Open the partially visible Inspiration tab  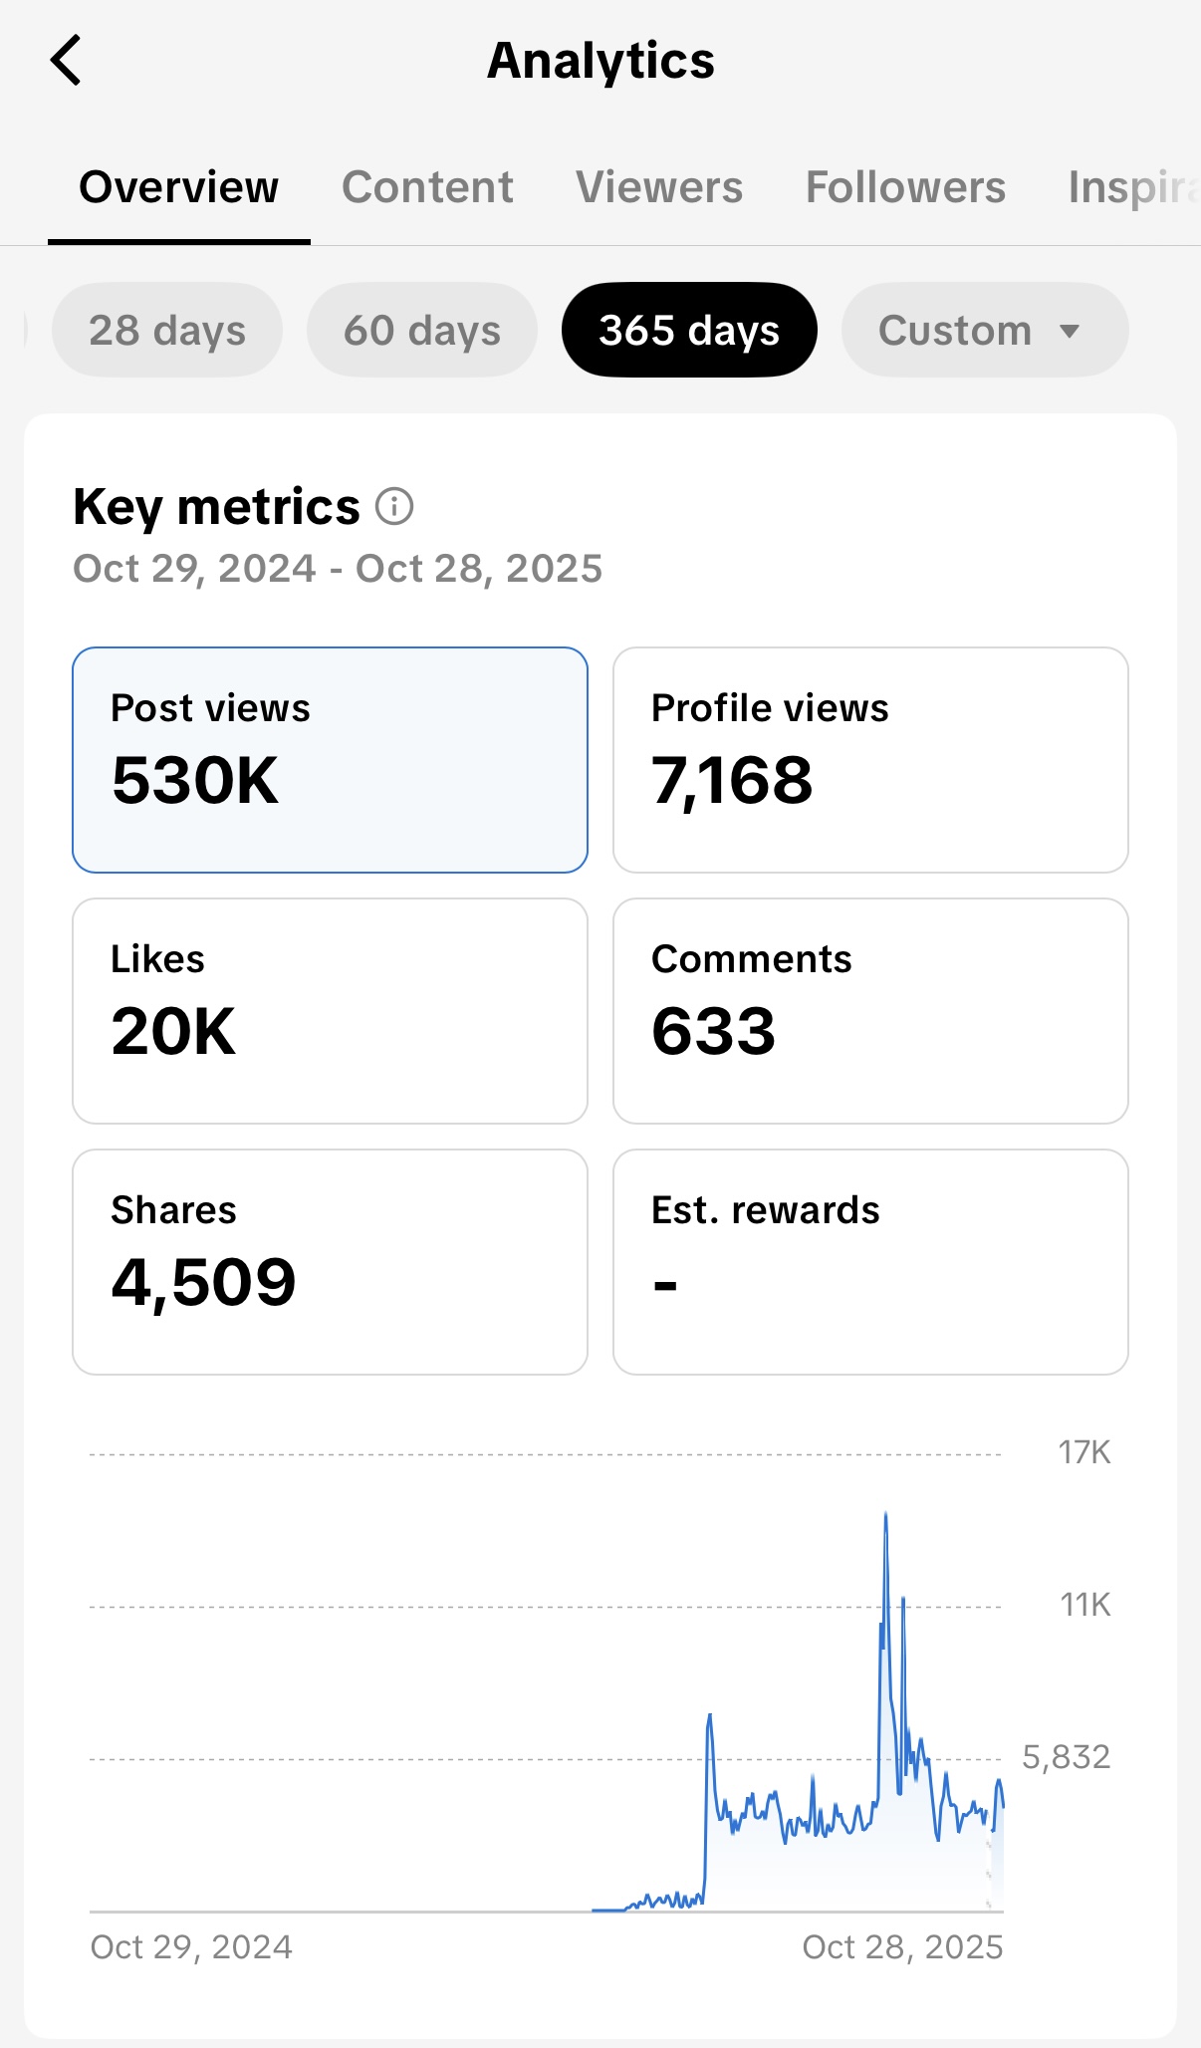(1133, 187)
